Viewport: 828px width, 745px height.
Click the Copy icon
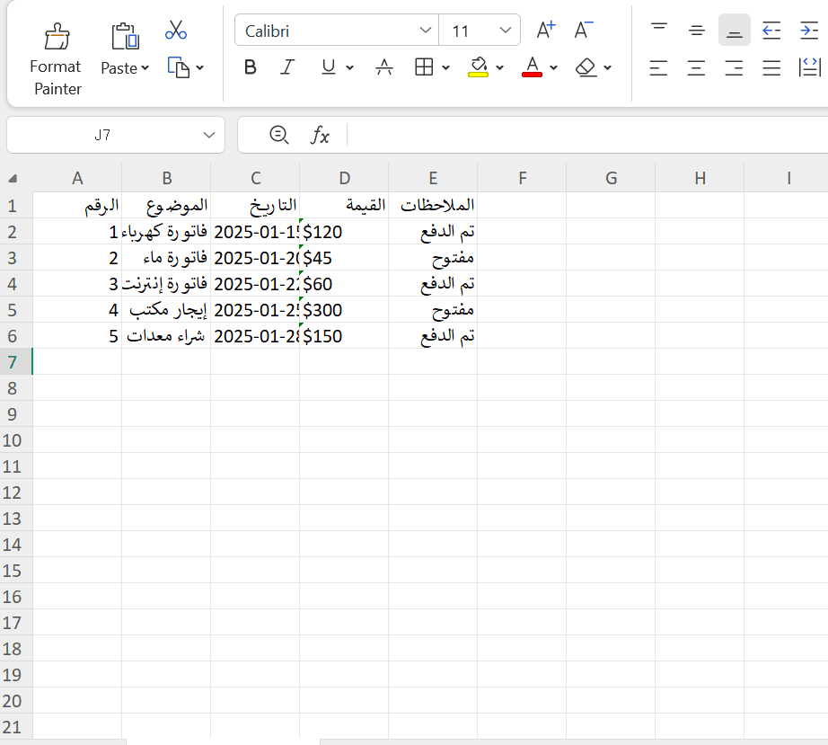click(179, 67)
